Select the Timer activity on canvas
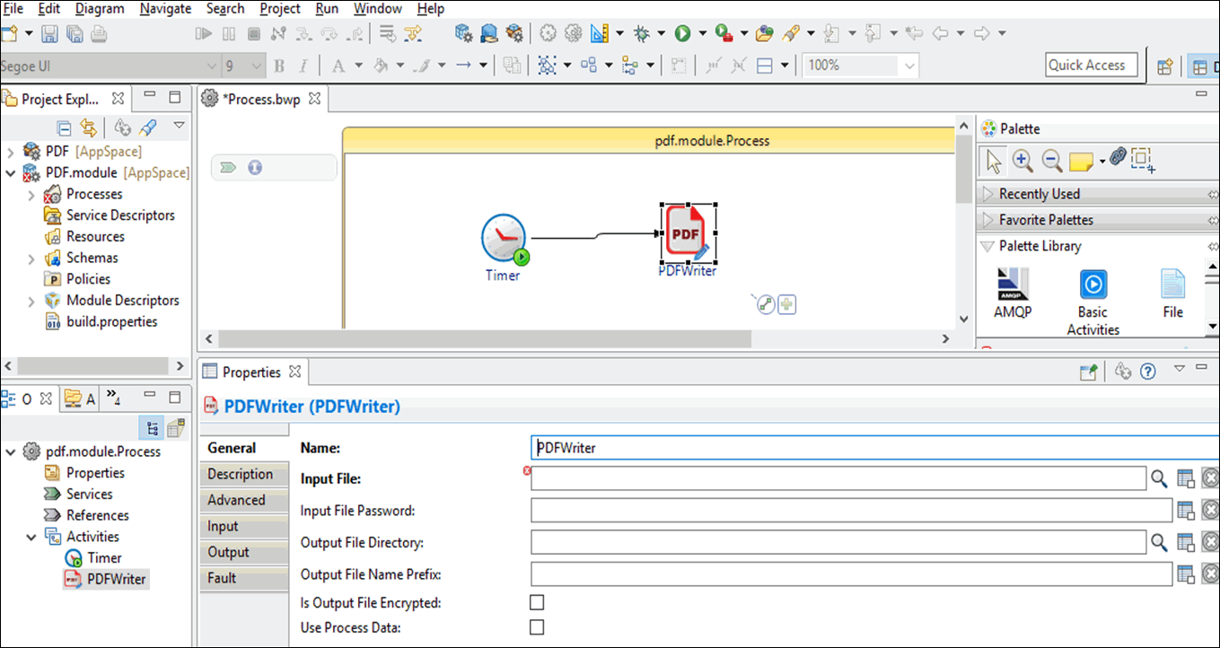The width and height of the screenshot is (1220, 648). [504, 240]
